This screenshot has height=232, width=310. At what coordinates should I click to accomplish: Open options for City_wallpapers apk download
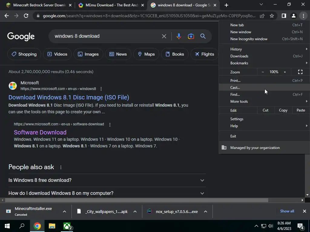(x=135, y=212)
